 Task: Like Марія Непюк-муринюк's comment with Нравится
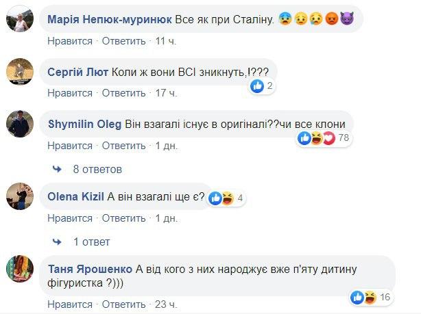69,42
